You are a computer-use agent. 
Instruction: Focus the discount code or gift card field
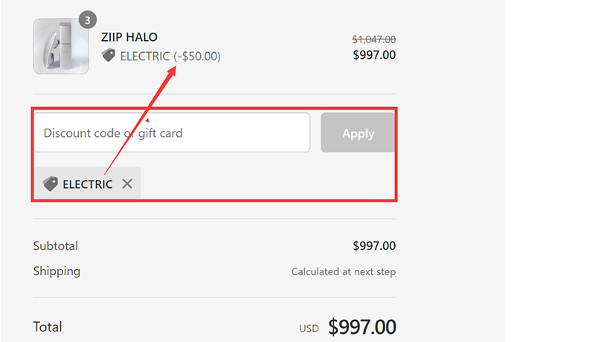coord(172,134)
